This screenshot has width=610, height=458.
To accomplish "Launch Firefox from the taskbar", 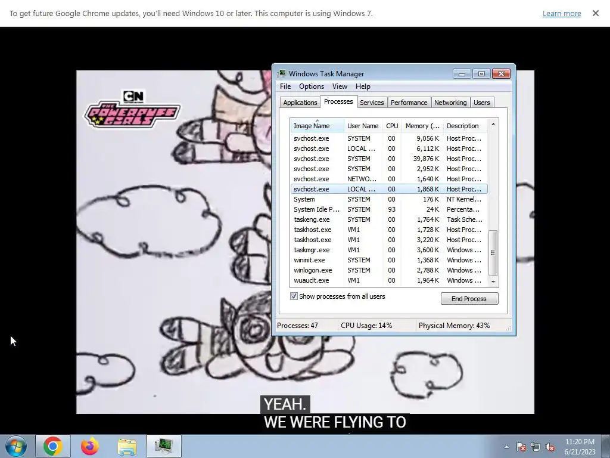I will click(90, 446).
